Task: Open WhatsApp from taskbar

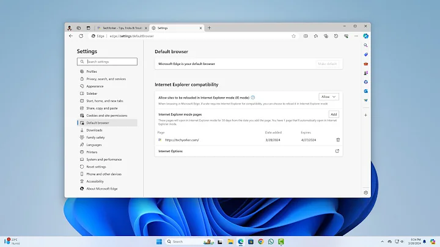Action: coord(271,241)
